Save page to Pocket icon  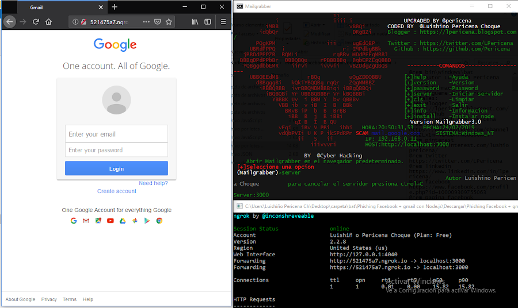(158, 22)
